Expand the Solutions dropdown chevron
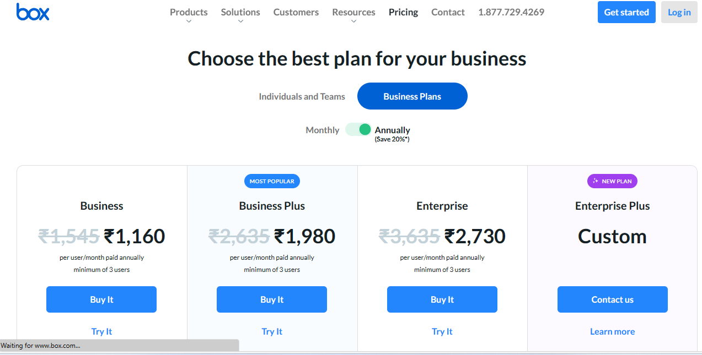702x355 pixels. [x=240, y=21]
